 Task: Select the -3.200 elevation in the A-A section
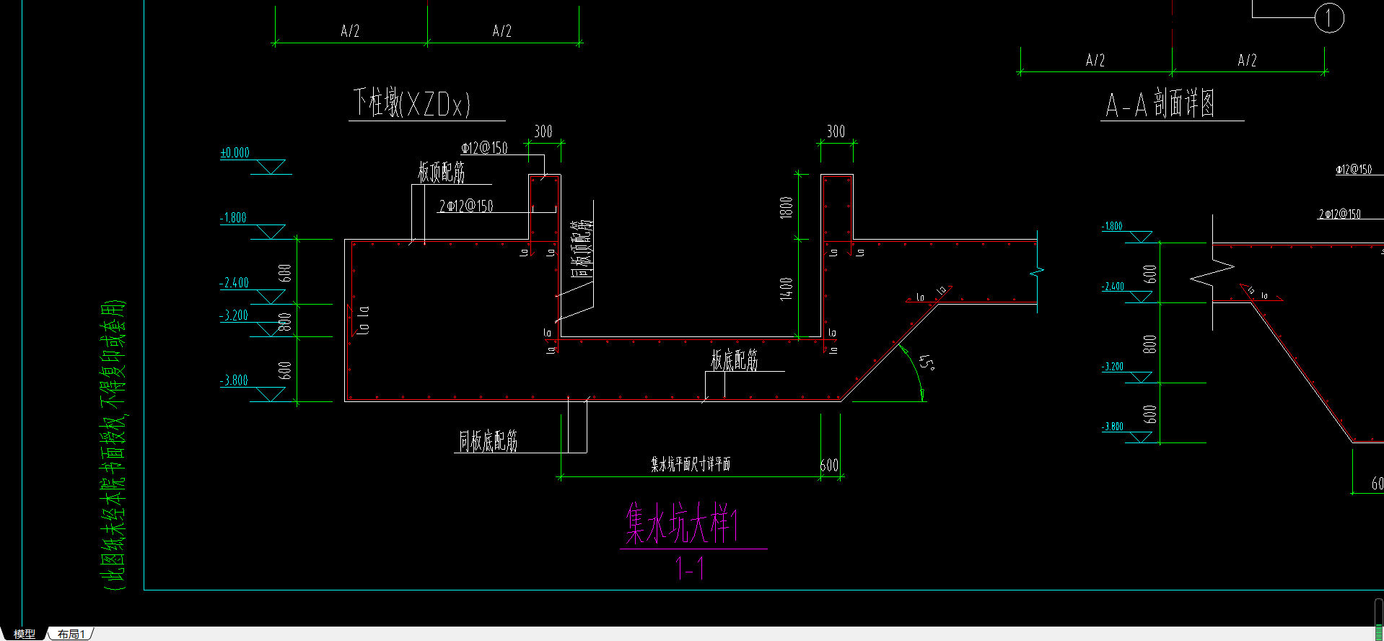(x=1113, y=367)
